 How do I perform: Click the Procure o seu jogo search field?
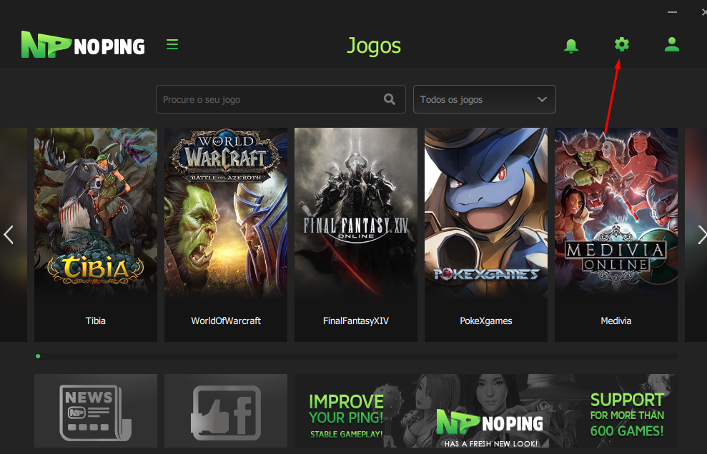click(x=280, y=99)
